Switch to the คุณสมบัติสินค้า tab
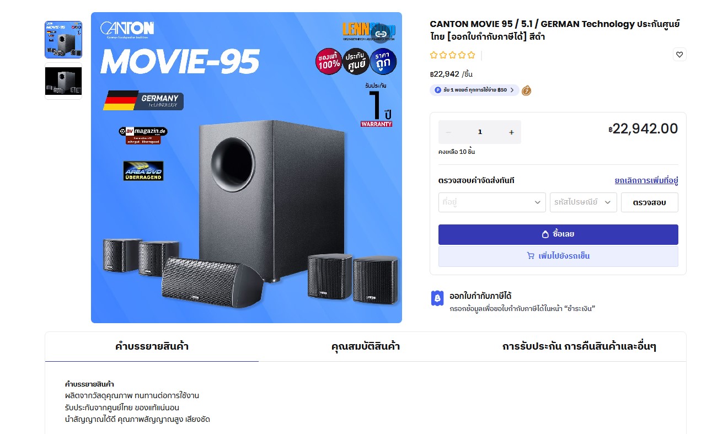 click(366, 347)
